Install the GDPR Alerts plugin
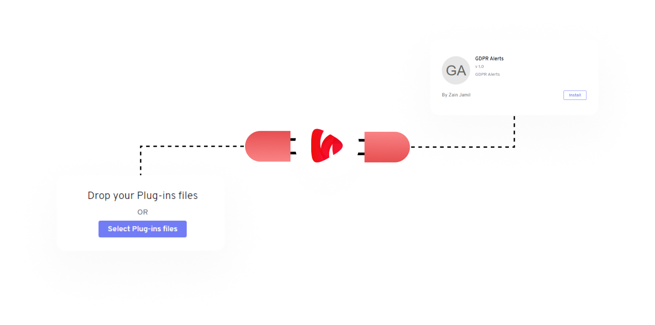Viewport: 655px width, 325px height. 574,95
